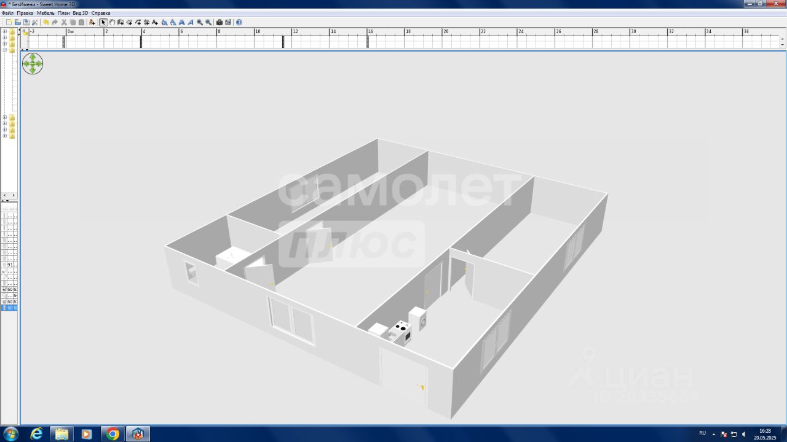Click the RU language indicator
The width and height of the screenshot is (787, 442).
point(703,433)
